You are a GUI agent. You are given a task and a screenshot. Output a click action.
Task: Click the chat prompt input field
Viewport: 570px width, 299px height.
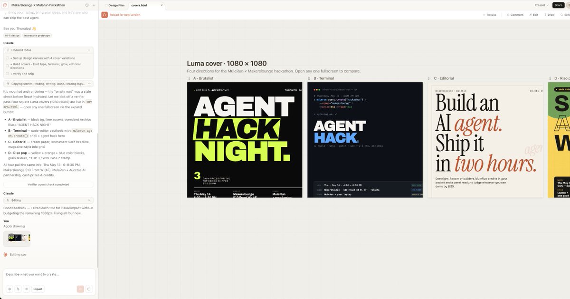point(48,274)
